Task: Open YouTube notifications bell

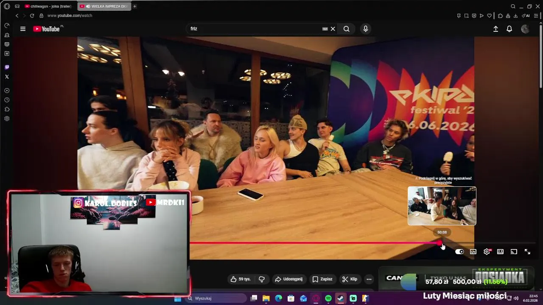Action: [x=509, y=29]
